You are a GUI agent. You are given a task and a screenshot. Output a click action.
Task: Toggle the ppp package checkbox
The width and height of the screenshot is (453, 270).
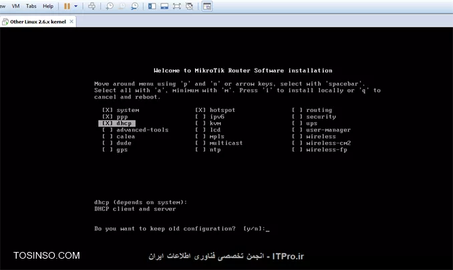pyautogui.click(x=107, y=117)
